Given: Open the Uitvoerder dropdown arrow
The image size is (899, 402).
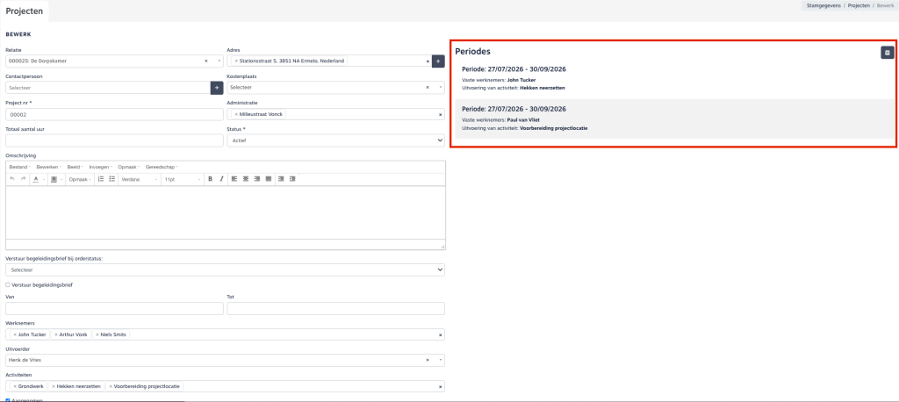Looking at the screenshot, I should tap(441, 360).
